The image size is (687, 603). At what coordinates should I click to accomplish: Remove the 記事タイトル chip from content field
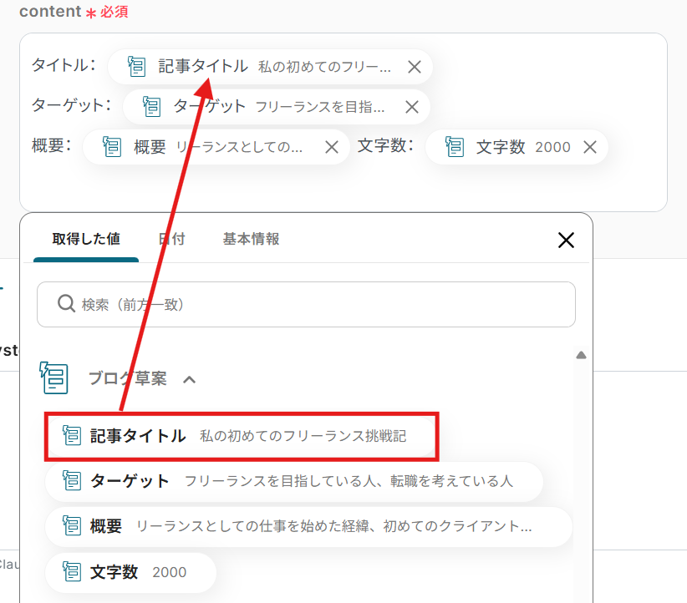click(x=414, y=67)
